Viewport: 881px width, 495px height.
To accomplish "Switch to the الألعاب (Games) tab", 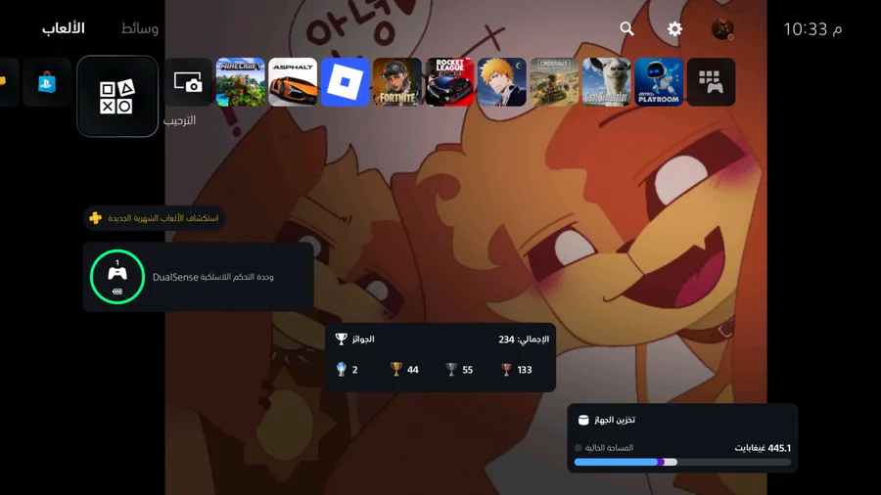I will (x=63, y=28).
